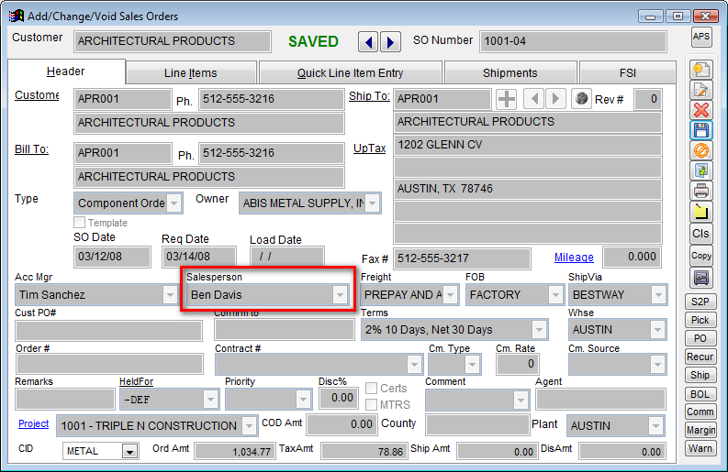
Task: Click the printer icon in sidebar
Action: tap(701, 191)
